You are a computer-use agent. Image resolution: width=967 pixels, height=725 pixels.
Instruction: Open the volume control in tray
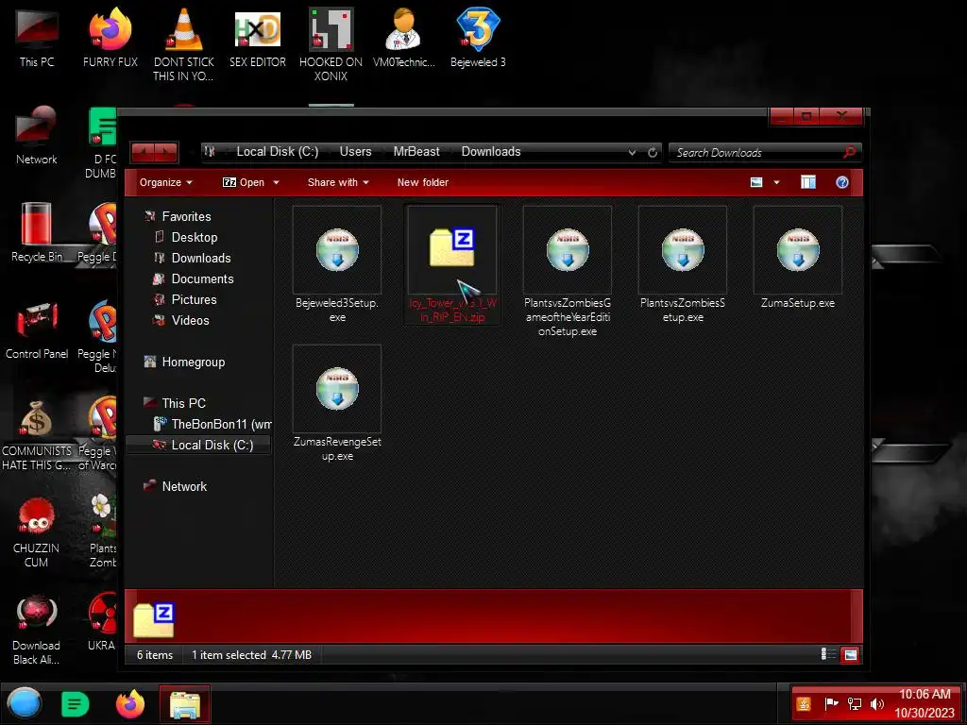pos(876,704)
